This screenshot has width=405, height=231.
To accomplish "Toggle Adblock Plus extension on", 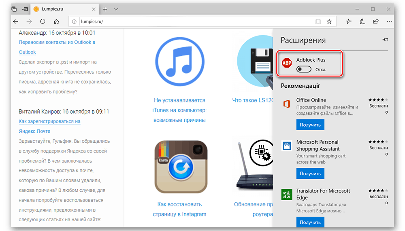I will point(304,70).
